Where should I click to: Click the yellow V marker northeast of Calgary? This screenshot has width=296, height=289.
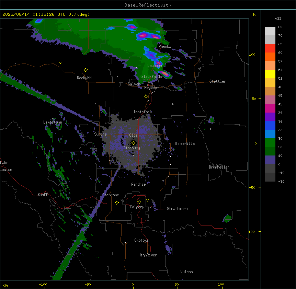(147, 200)
